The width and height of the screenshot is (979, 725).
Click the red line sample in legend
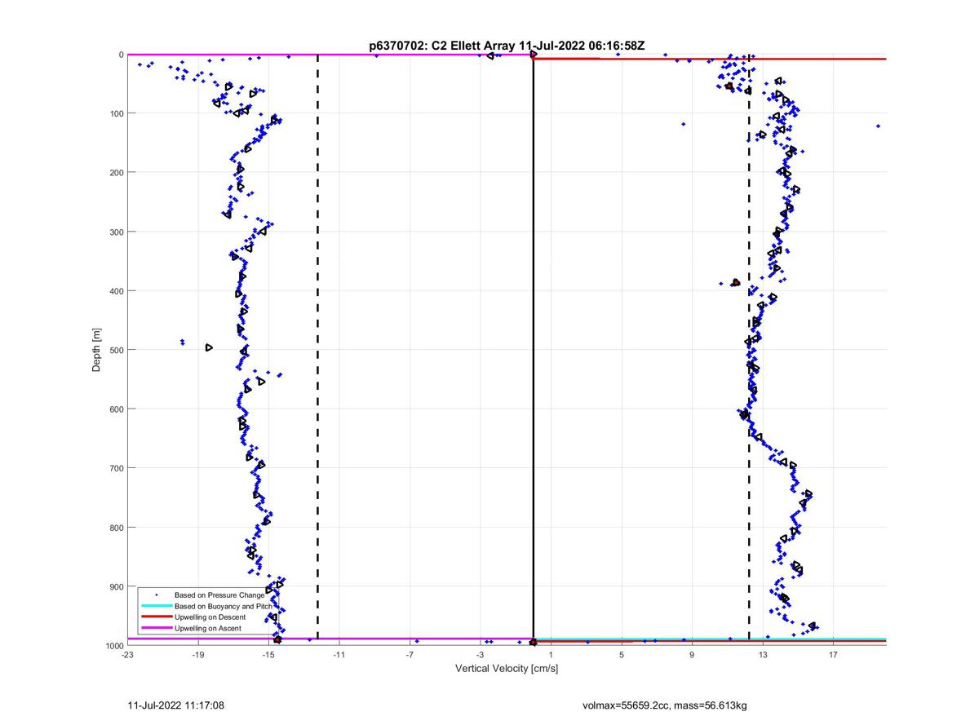click(x=156, y=617)
